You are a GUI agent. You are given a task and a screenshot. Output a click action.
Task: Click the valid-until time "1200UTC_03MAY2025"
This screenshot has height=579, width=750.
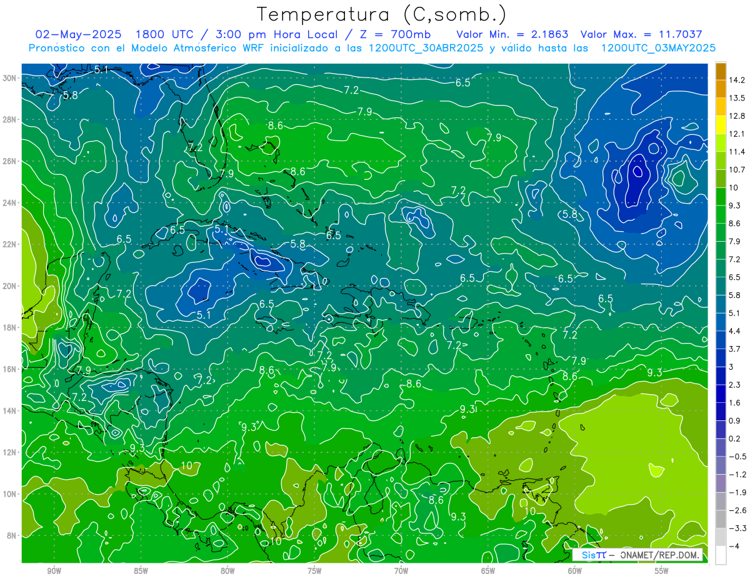click(x=658, y=47)
